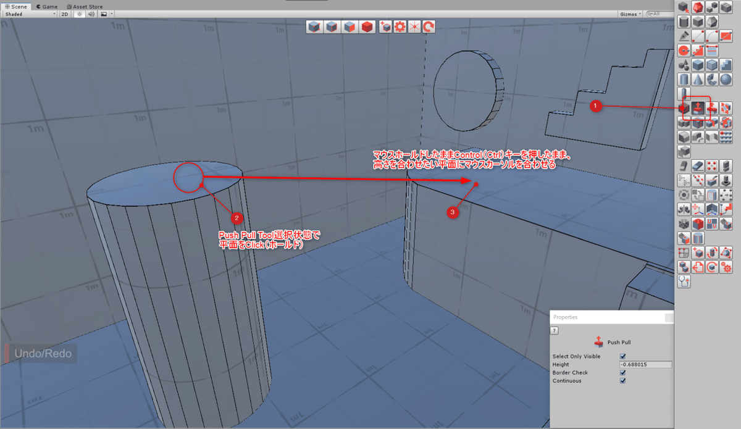
Task: Click the red crosshair star icon in viewport toolbar
Action: [414, 27]
